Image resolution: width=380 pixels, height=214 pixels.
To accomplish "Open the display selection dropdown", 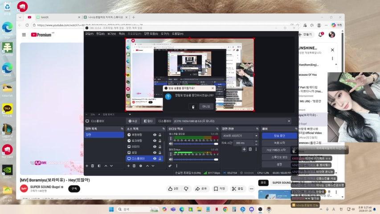I will 289,121.
